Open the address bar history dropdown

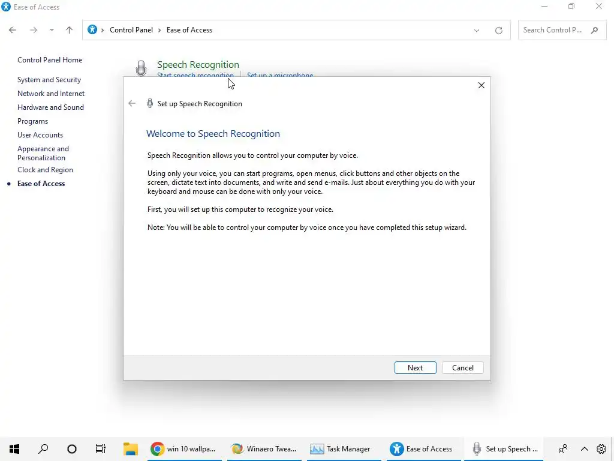point(477,30)
